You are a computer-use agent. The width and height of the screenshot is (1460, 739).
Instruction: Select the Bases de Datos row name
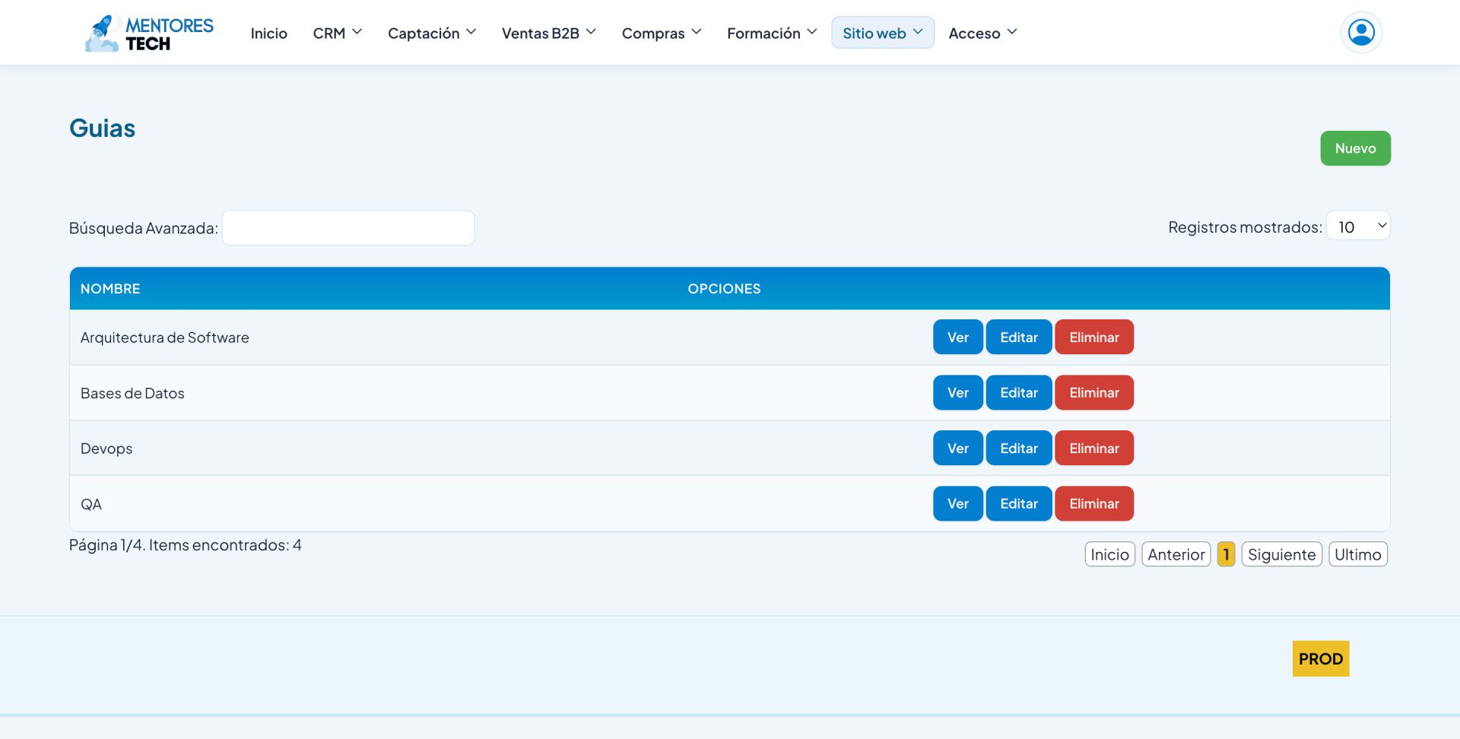132,393
